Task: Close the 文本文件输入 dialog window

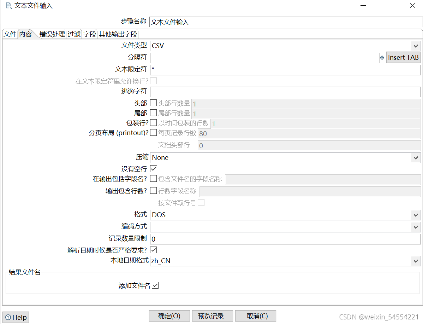Action: (412, 5)
